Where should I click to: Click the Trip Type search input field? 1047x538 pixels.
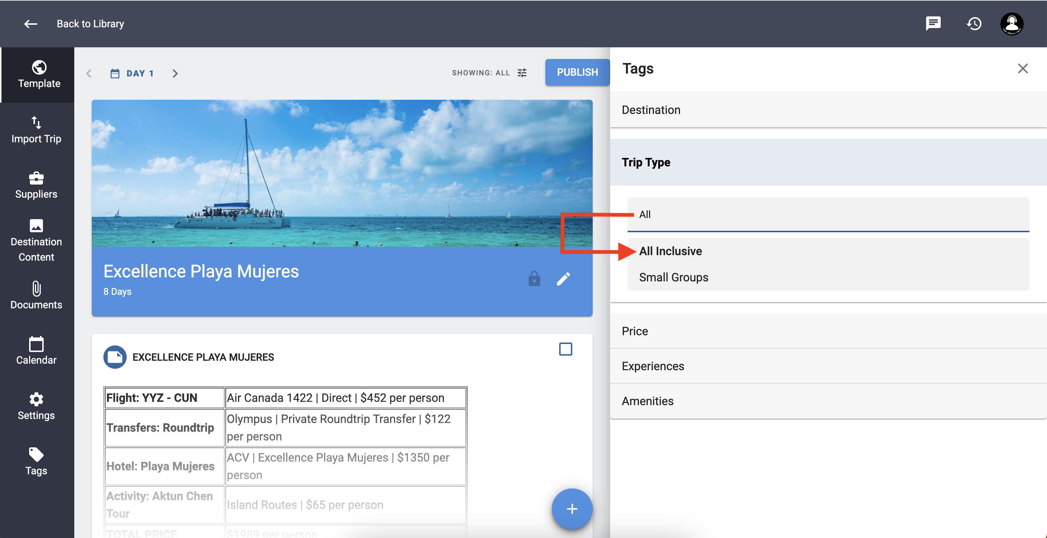coord(828,214)
